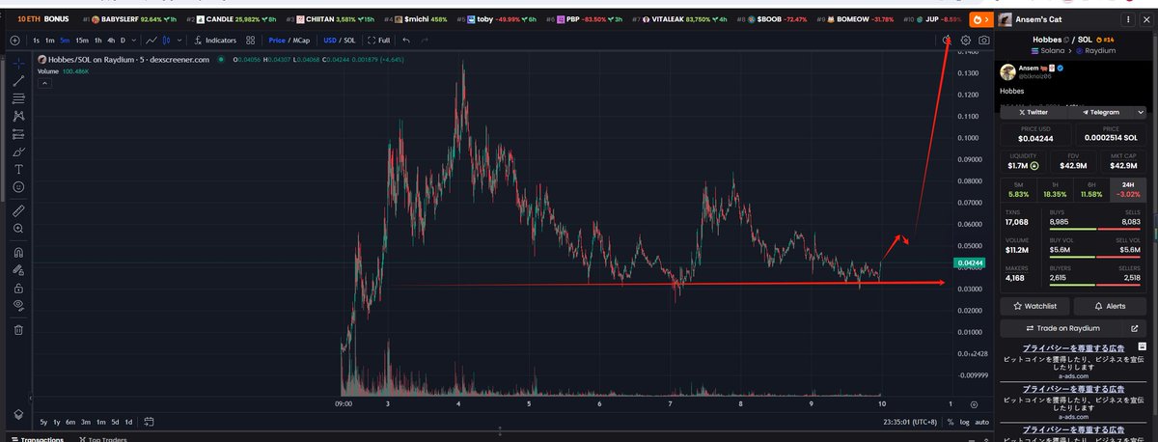The image size is (1158, 442).
Task: Select the daily D timeframe
Action: 123,41
